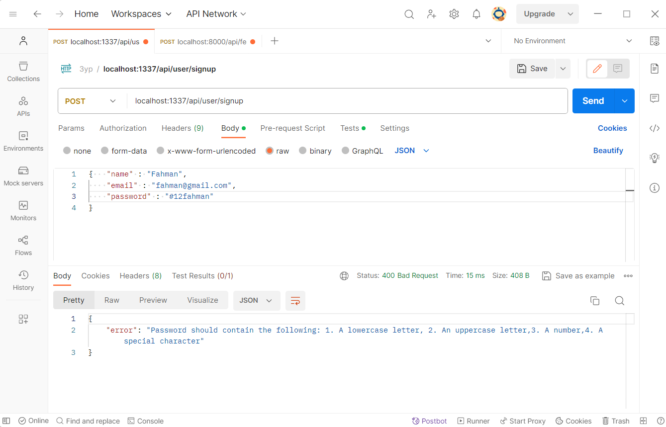Screen dimensions: 666x427
Task: Click the Cookies link beside Settings
Action: pos(612,128)
